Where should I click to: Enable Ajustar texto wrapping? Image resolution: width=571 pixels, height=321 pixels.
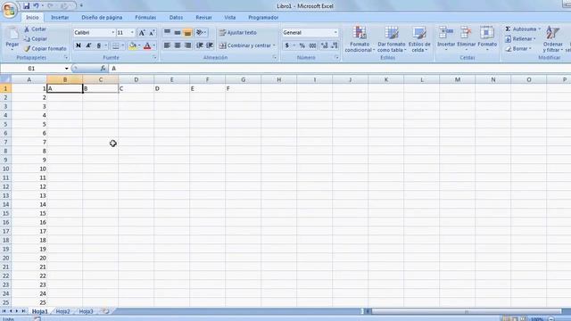238,33
